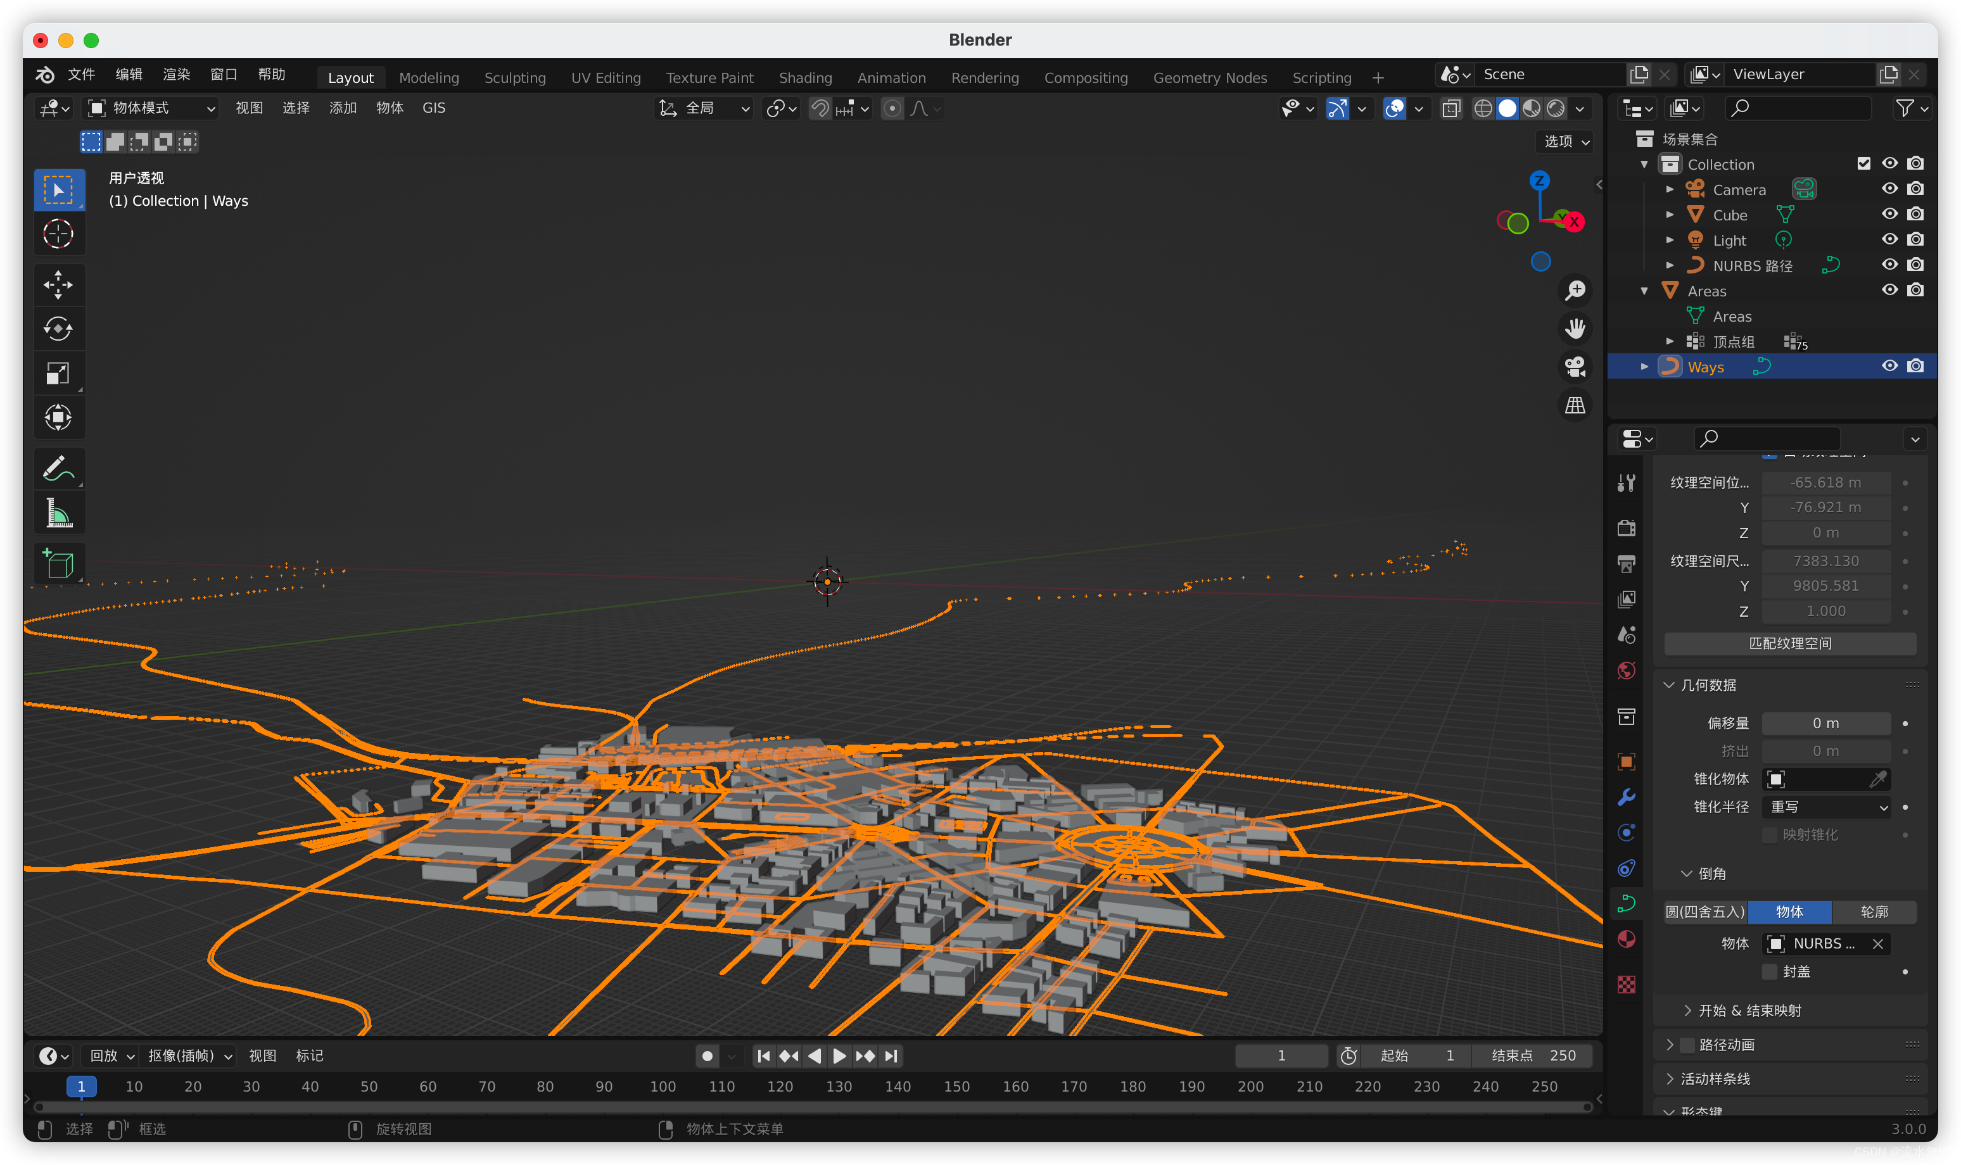Select the Annotate pencil tool
Screen dimensions: 1961x1165
click(58, 469)
